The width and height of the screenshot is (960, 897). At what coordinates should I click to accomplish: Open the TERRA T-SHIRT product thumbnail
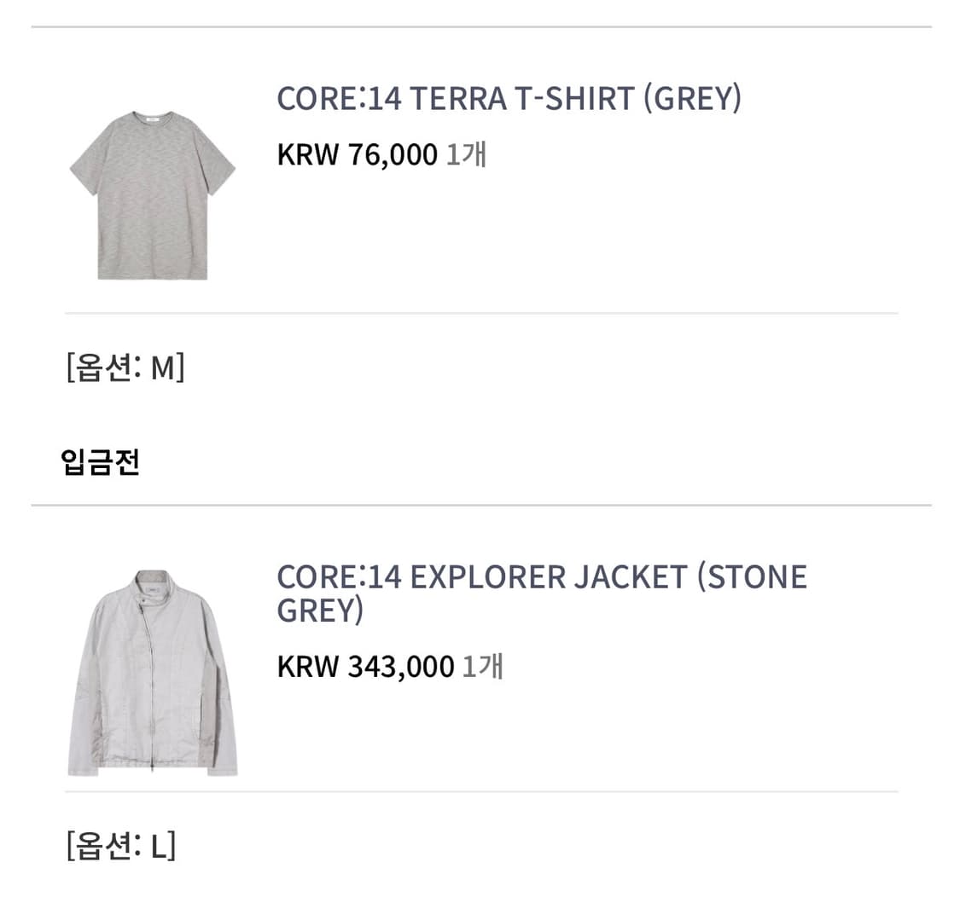click(154, 196)
